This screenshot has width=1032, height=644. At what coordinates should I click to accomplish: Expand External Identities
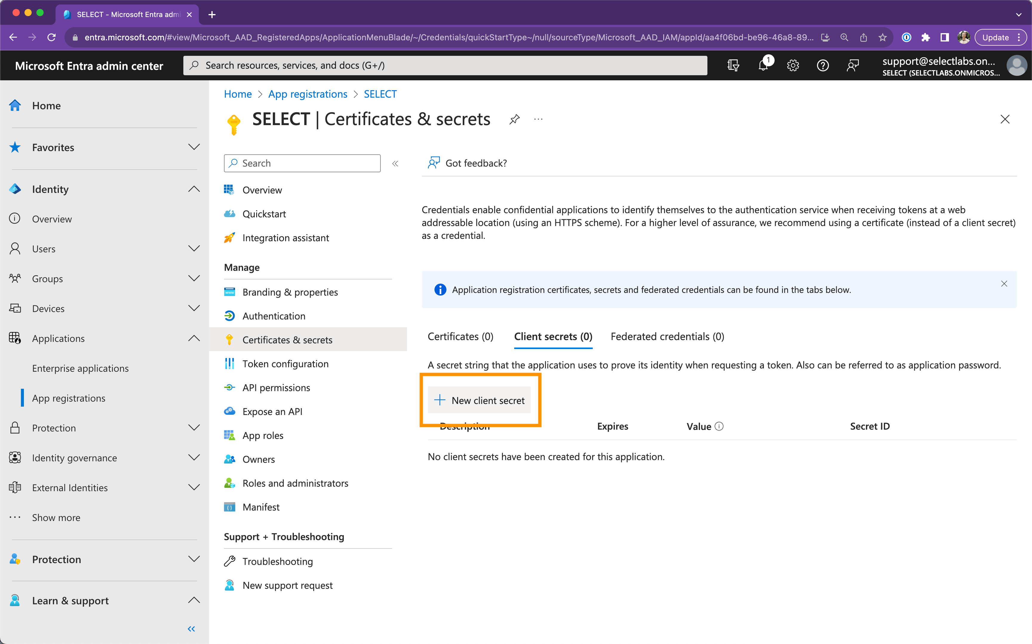pyautogui.click(x=194, y=488)
